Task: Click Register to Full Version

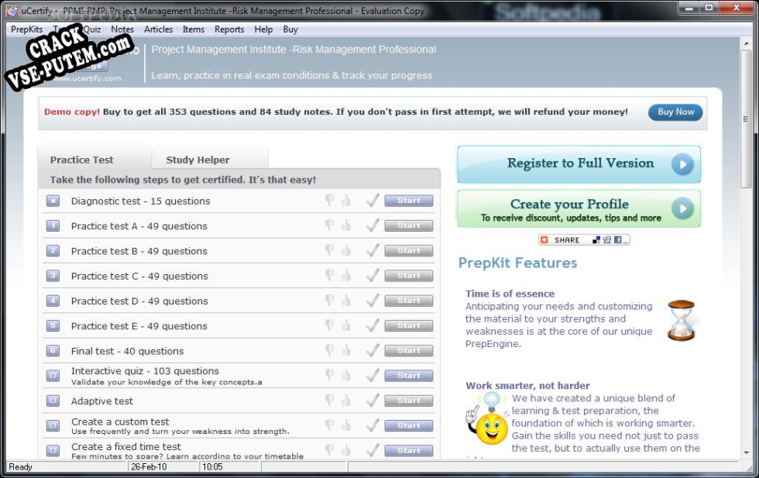Action: (x=579, y=164)
